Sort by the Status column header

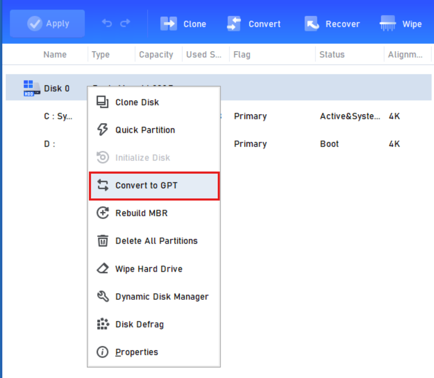(332, 55)
